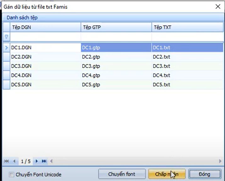
Task: Click the filter field under Tệp GTP
Action: (116, 37)
